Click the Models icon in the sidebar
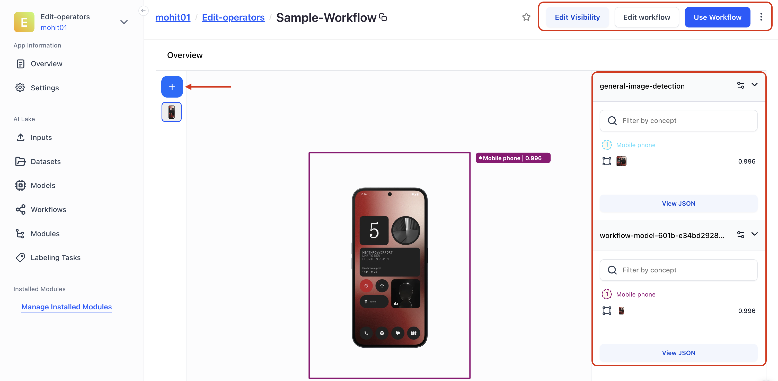Image resolution: width=778 pixels, height=381 pixels. pyautogui.click(x=20, y=185)
